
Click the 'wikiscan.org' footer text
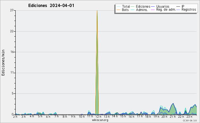pyautogui.click(x=100, y=120)
